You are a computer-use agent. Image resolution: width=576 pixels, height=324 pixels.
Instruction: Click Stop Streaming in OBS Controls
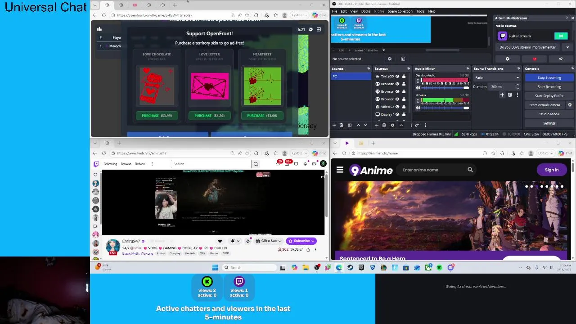coord(549,77)
